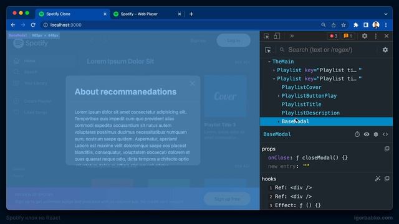Go back in browser history
The width and height of the screenshot is (399, 224).
[13, 25]
